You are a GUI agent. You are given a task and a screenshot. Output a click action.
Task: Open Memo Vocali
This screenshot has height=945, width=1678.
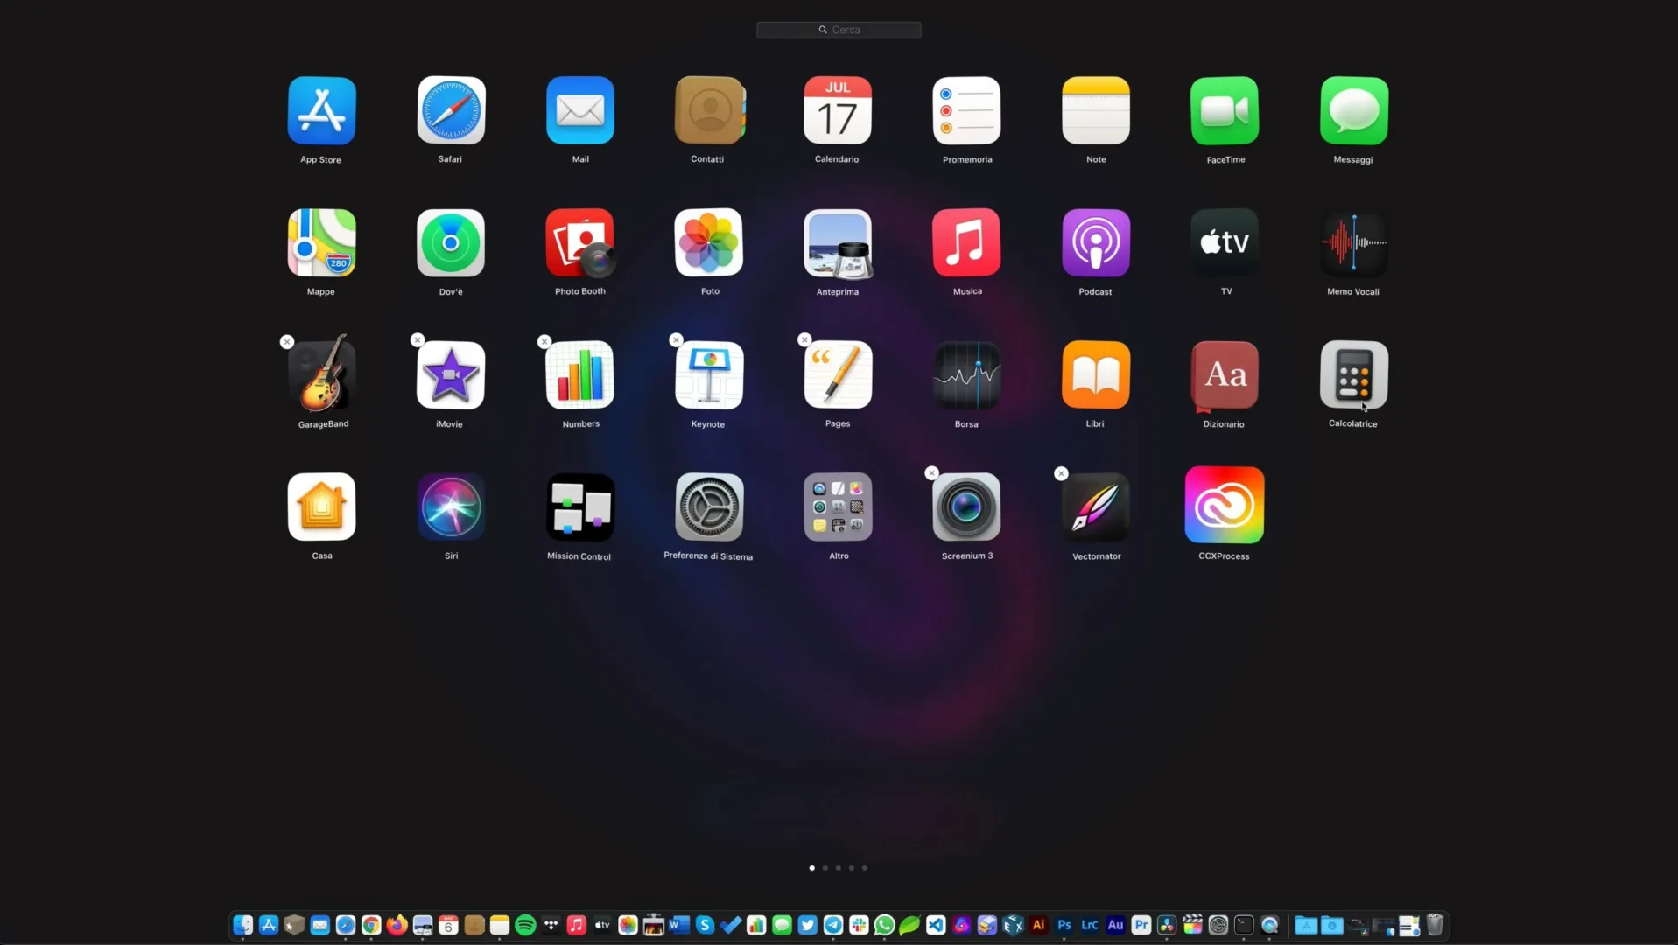(x=1354, y=243)
